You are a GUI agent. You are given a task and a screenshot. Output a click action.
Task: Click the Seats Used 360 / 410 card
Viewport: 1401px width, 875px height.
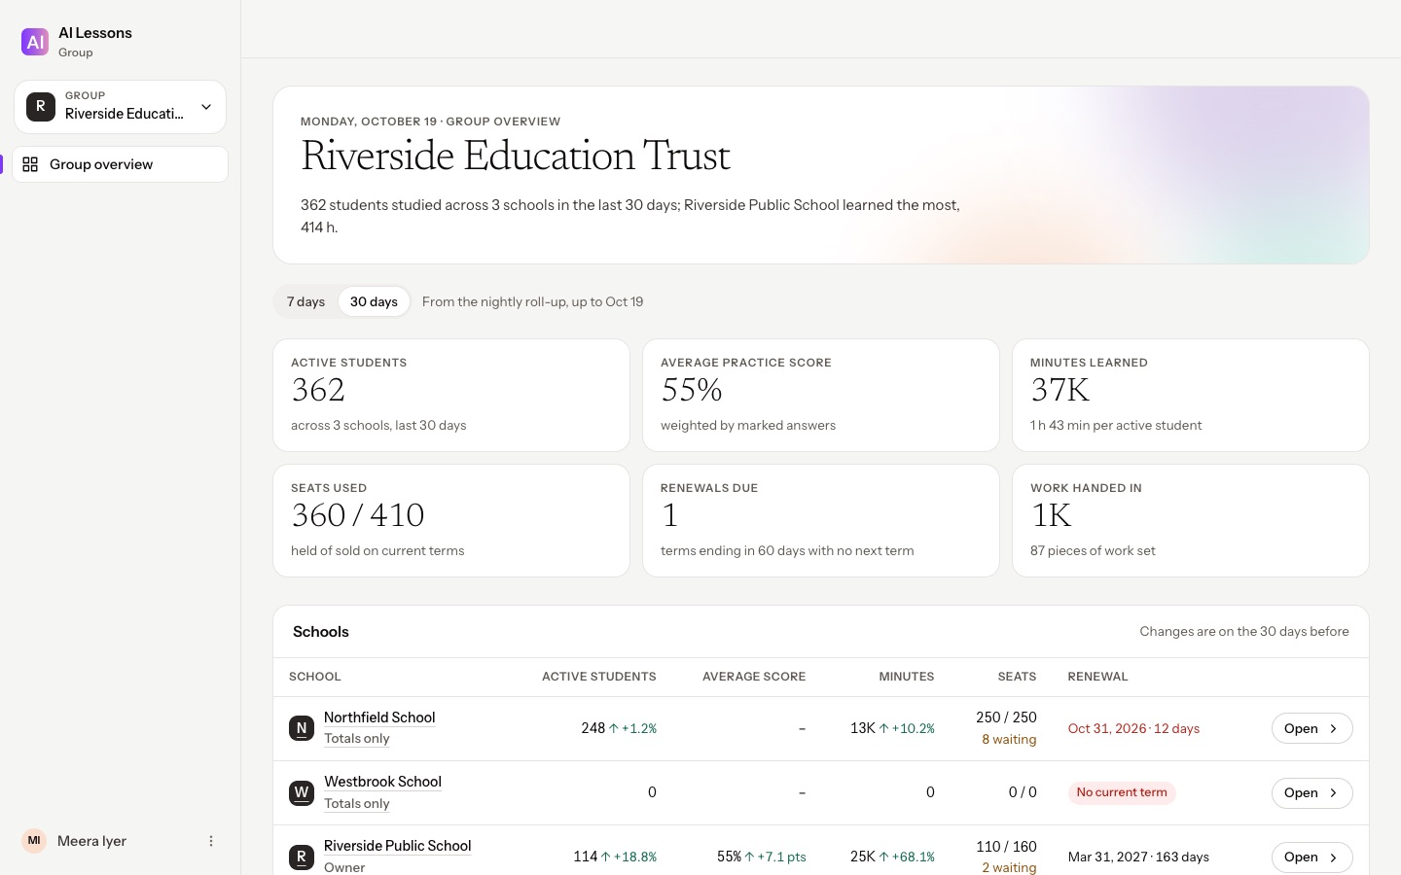click(x=451, y=520)
